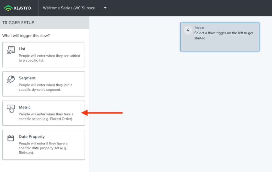Click the Klaviyo logo
The width and height of the screenshot is (272, 172).
pos(17,8)
